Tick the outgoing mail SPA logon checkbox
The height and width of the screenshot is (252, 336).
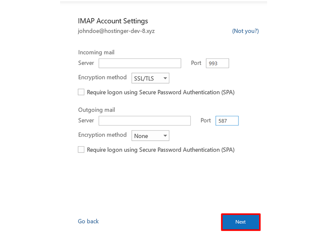pyautogui.click(x=81, y=150)
